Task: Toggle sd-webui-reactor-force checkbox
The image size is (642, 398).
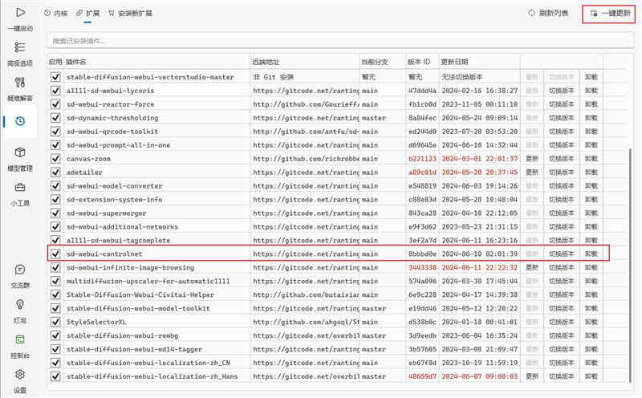Action: pyautogui.click(x=55, y=104)
